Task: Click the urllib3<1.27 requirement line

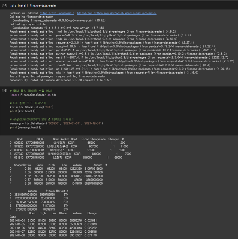Action: [120, 69]
